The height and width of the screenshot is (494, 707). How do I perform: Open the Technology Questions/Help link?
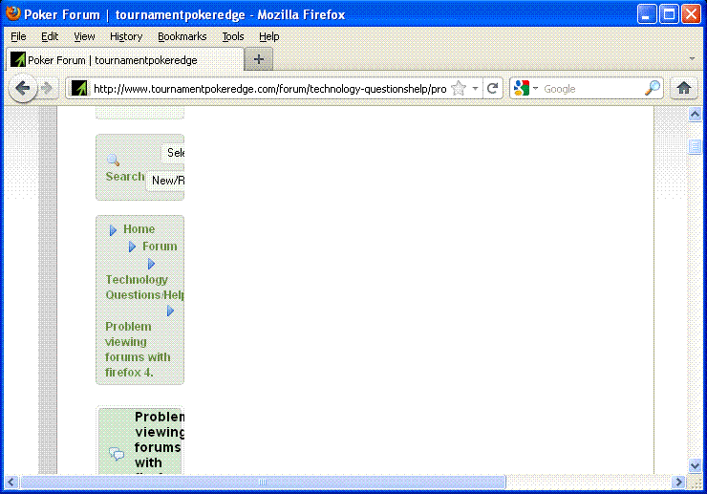[x=144, y=287]
